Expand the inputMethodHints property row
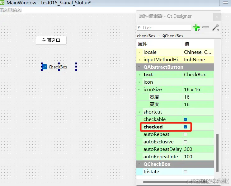This screenshot has height=186, width=231. pyautogui.click(x=139, y=60)
